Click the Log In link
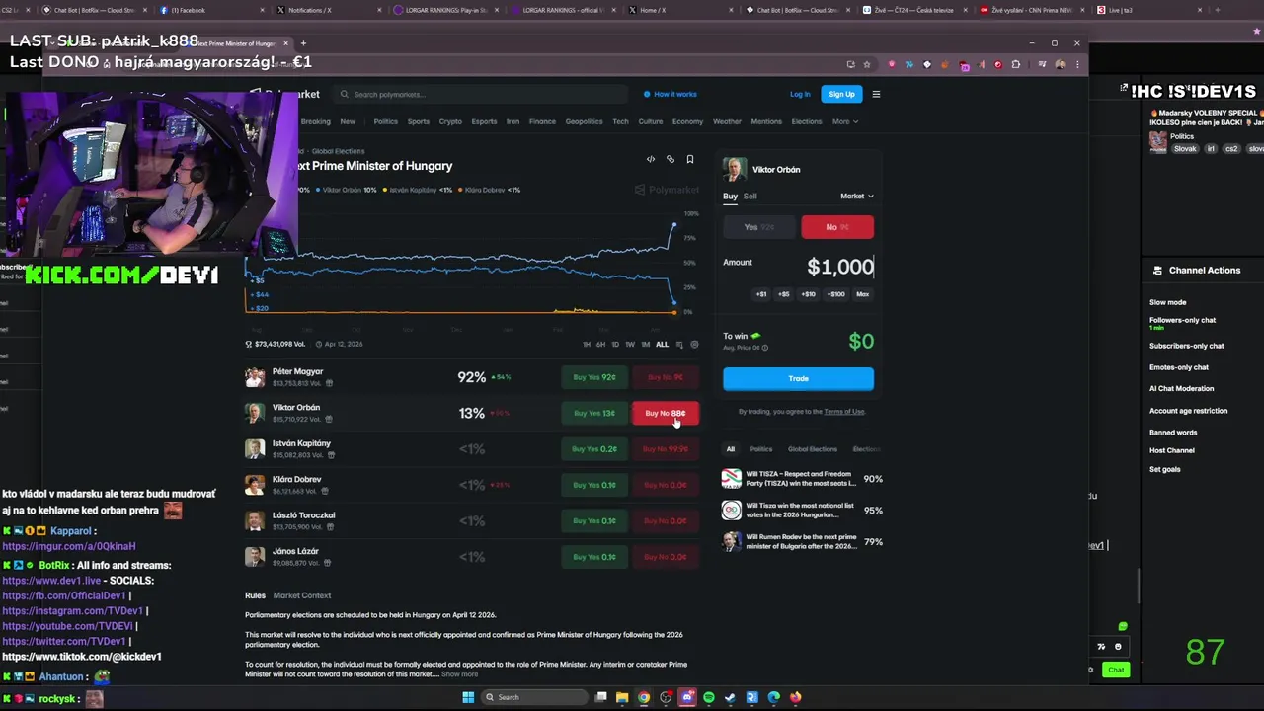The image size is (1264, 711). (x=800, y=94)
